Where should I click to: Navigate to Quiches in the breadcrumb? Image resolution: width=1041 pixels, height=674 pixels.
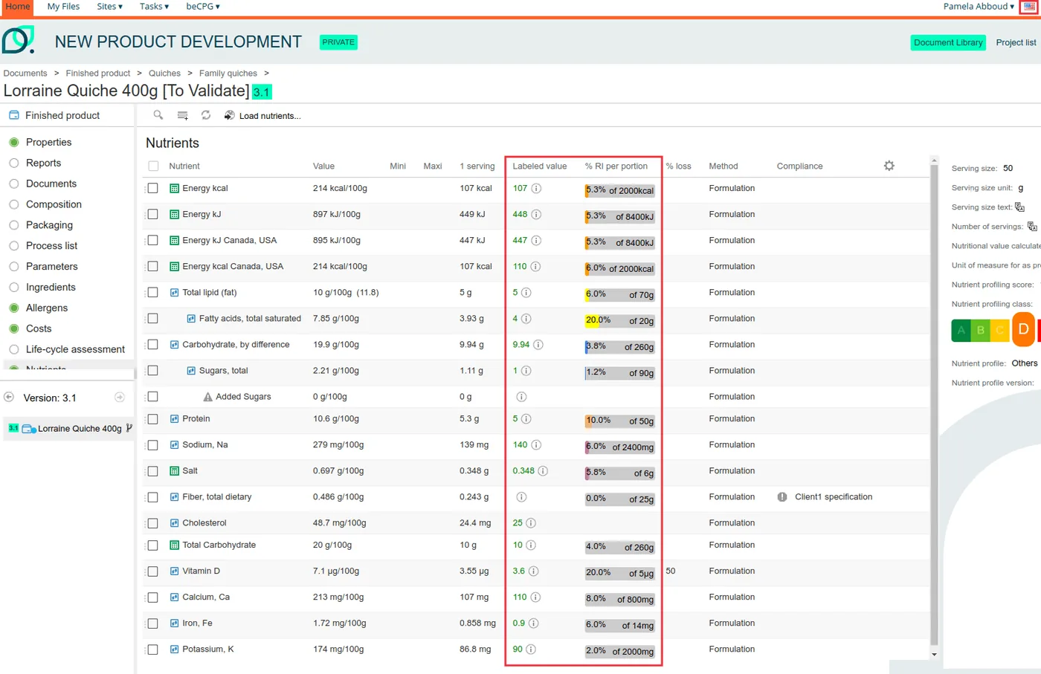(164, 74)
